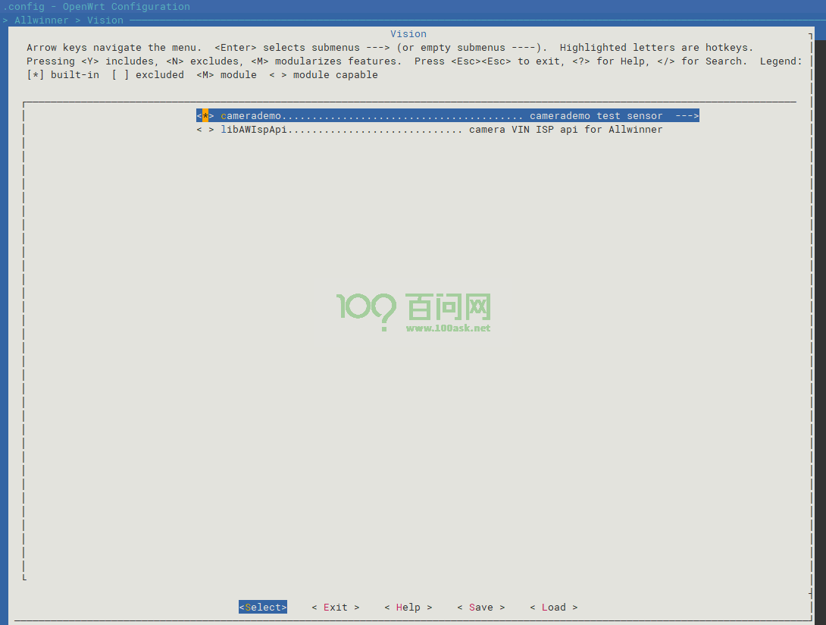
Task: Click the <M> module legend symbol
Action: tap(205, 75)
